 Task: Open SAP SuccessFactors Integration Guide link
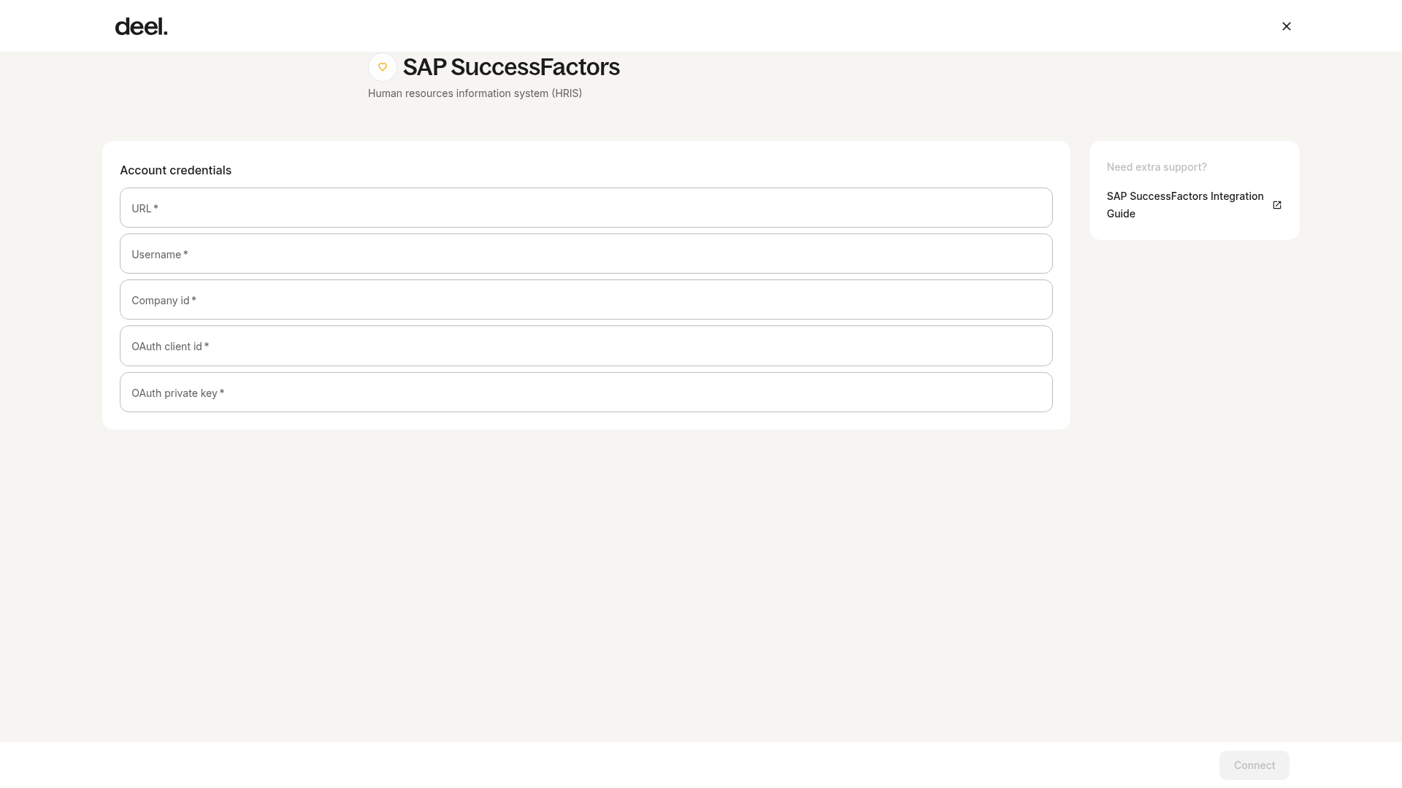[1185, 205]
